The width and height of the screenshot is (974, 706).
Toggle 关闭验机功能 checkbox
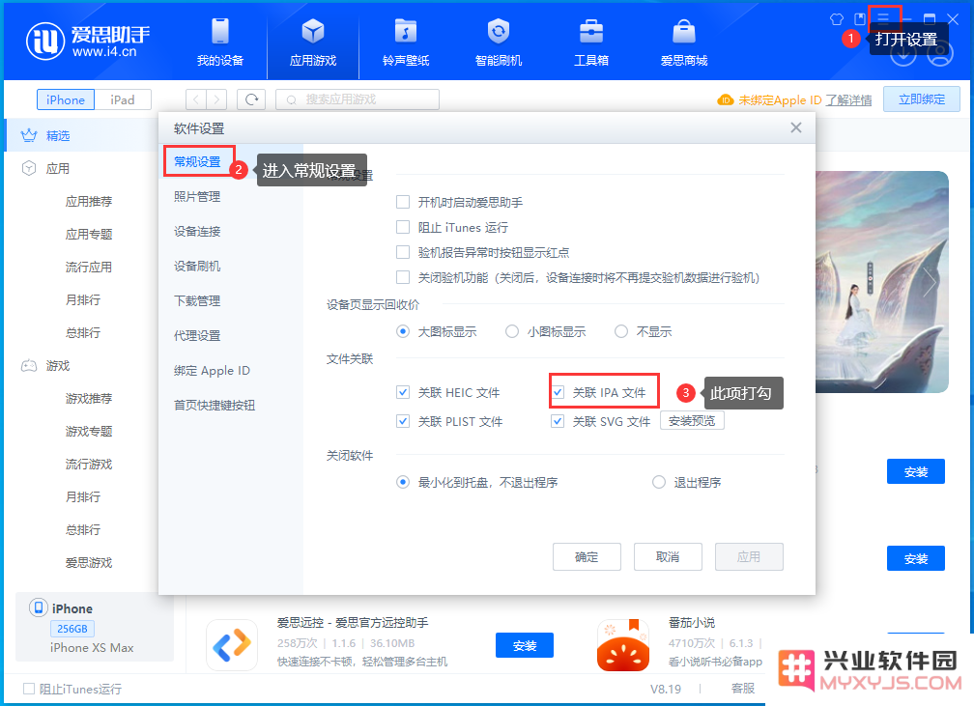pos(403,277)
